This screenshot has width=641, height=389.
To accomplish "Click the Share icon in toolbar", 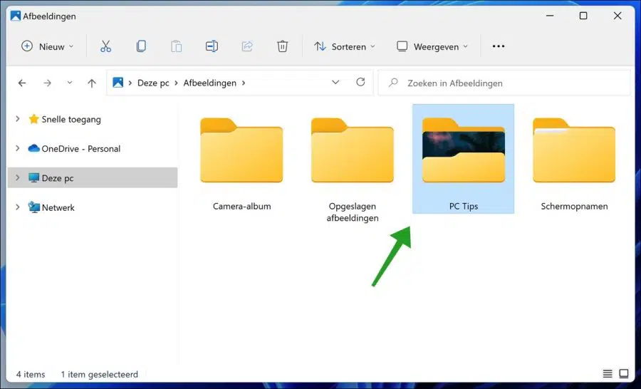I will [x=247, y=46].
